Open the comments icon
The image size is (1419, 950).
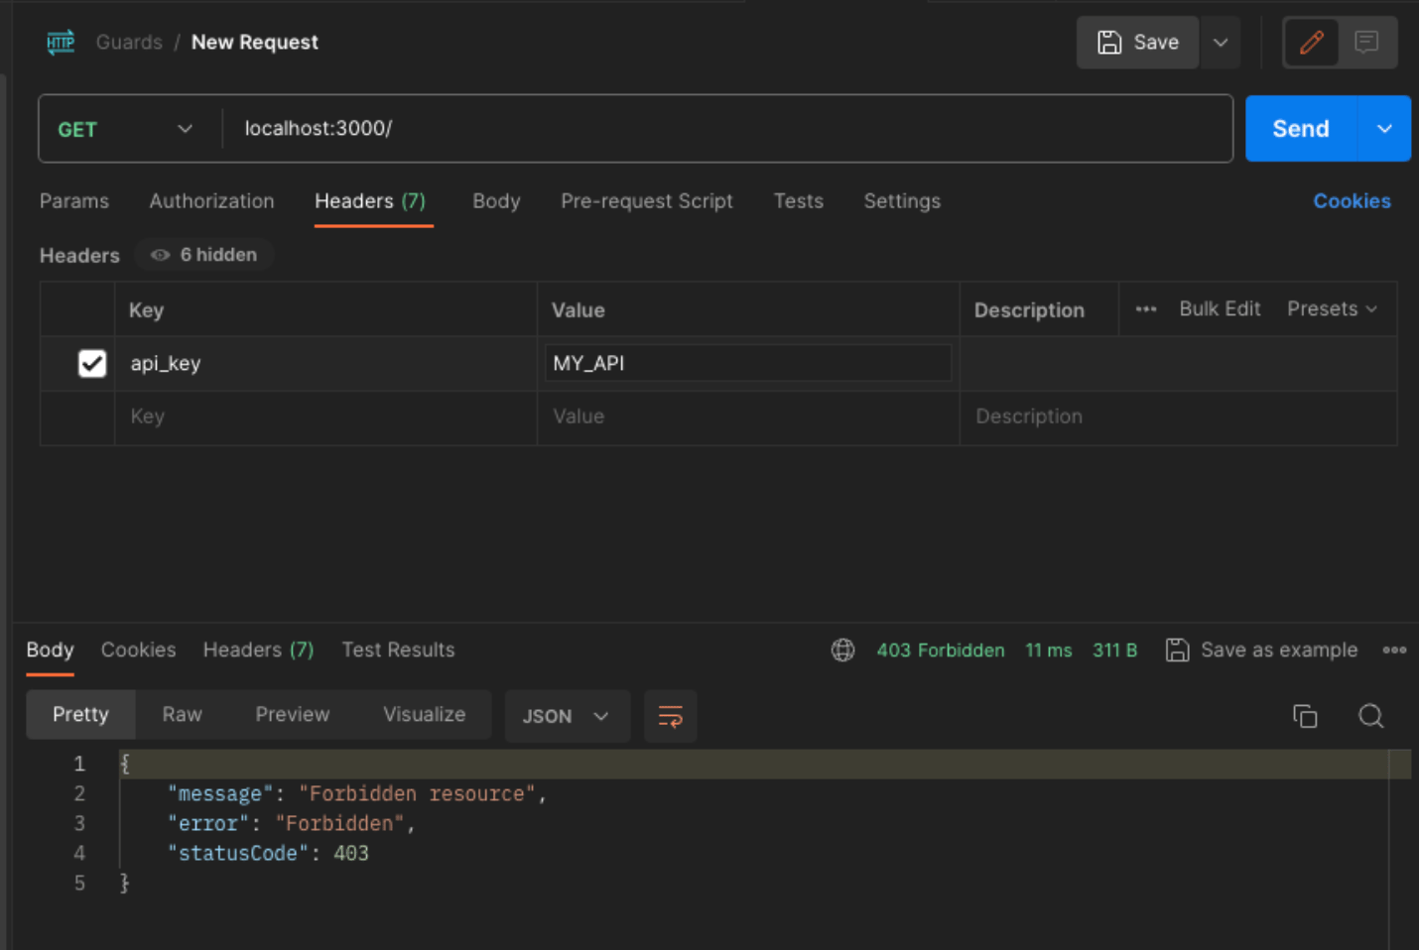(1366, 43)
